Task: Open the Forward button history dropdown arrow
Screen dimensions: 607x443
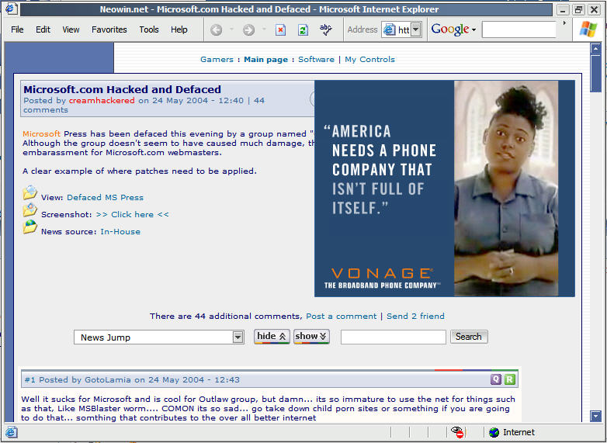Action: 264,29
